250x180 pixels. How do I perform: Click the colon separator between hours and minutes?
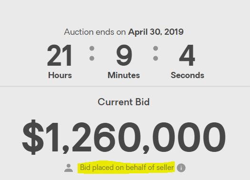coord(92,53)
